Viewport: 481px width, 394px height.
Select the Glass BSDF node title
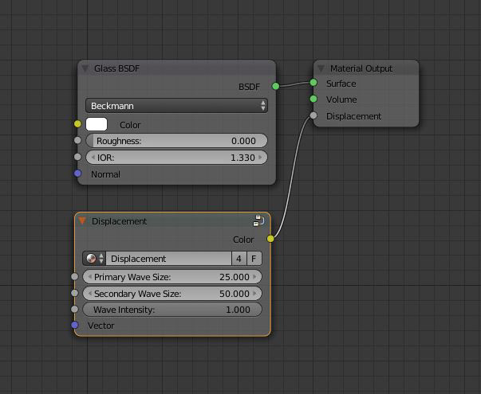pyautogui.click(x=116, y=68)
